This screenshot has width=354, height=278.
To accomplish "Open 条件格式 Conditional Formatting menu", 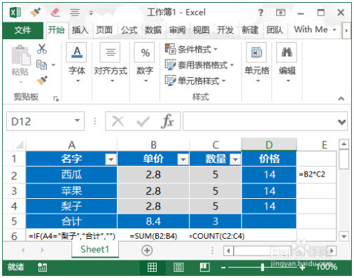I will pyautogui.click(x=191, y=49).
